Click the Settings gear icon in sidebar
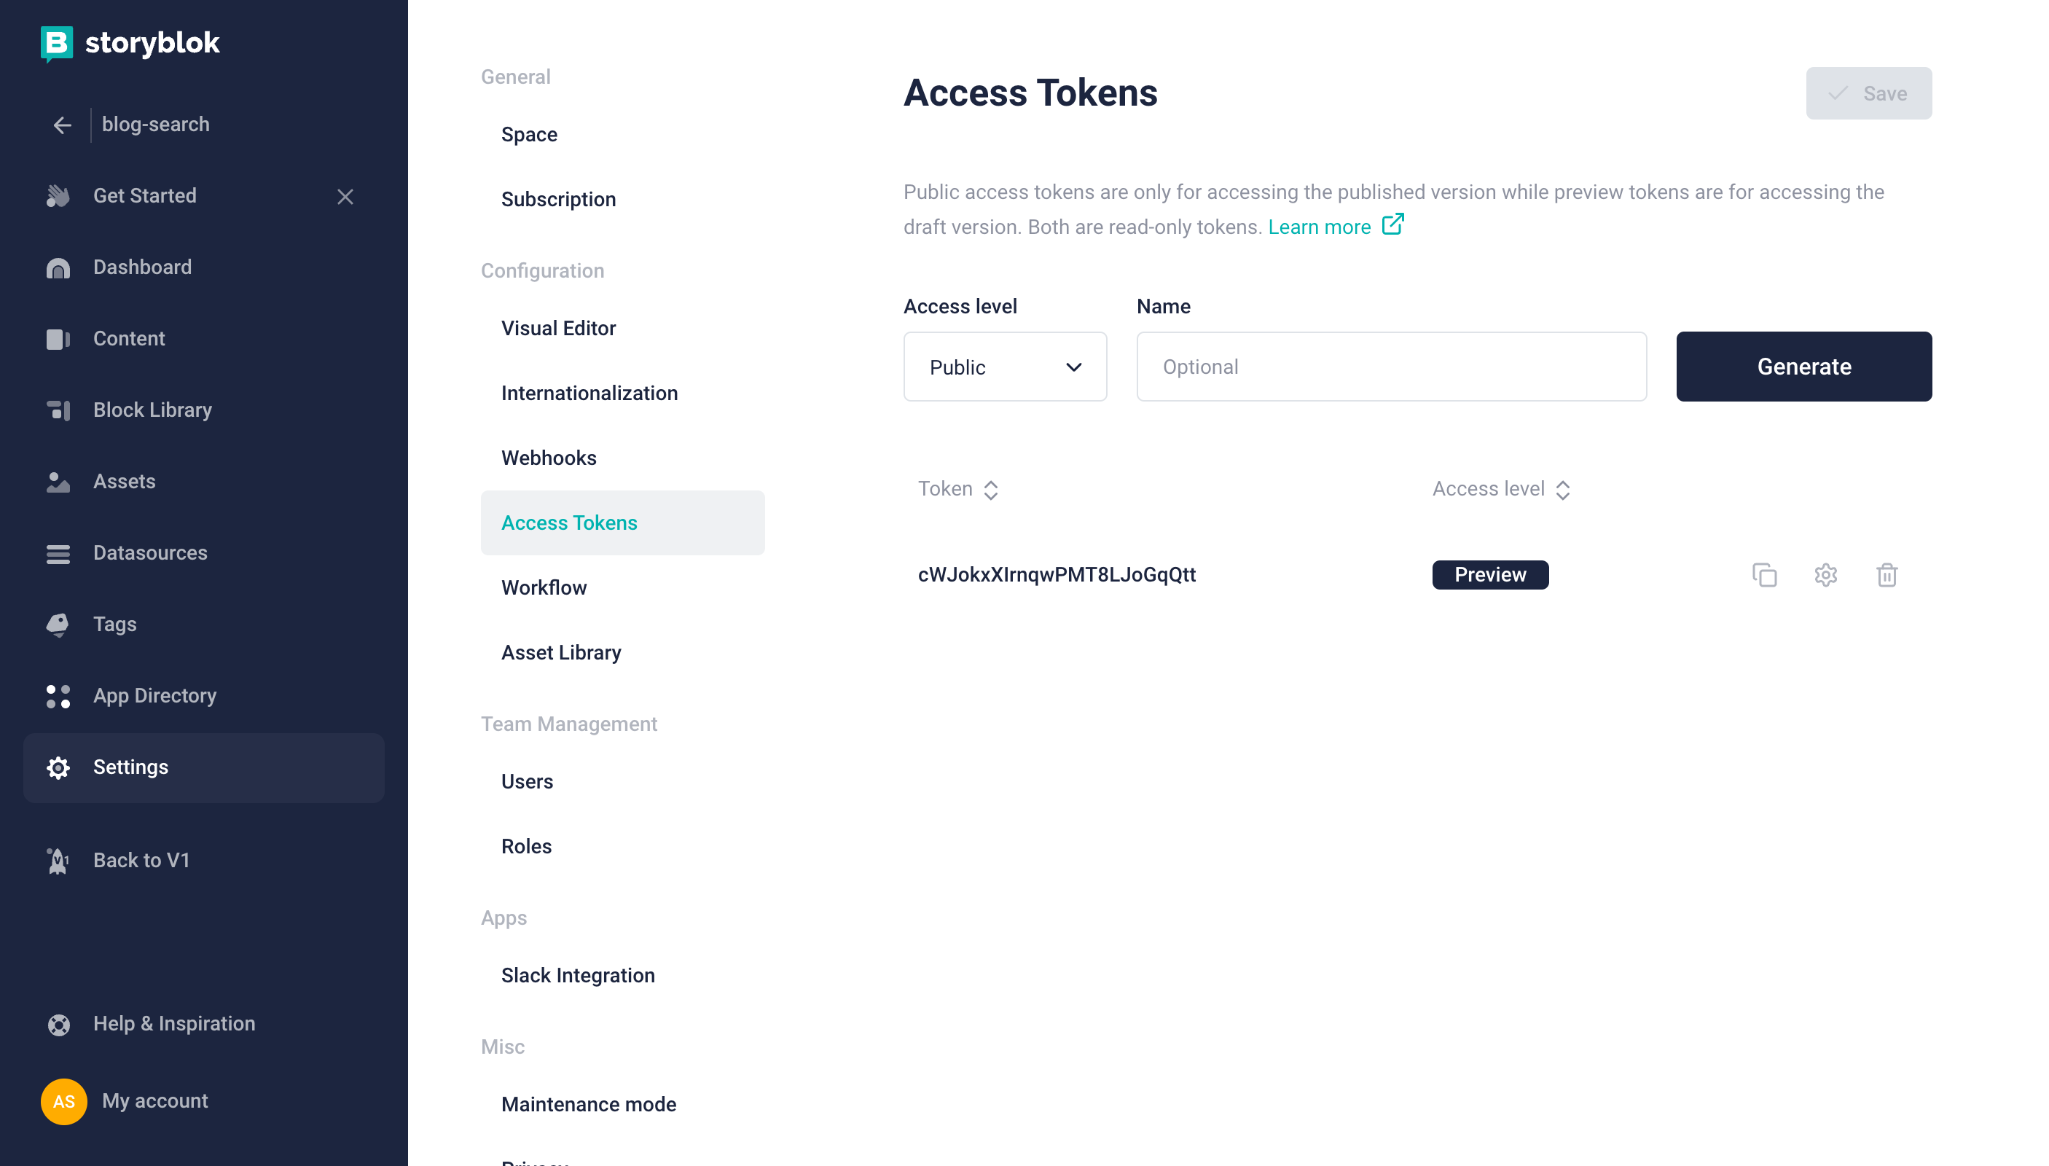 58,768
